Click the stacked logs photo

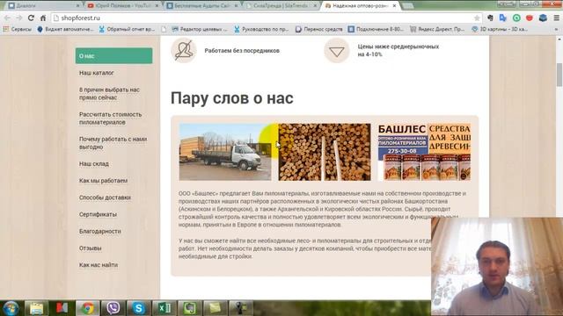pos(325,152)
